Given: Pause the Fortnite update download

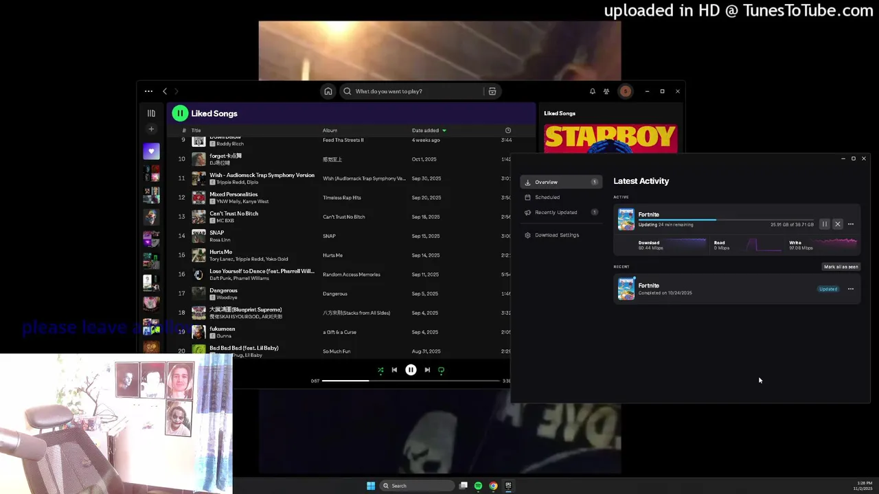Looking at the screenshot, I should click(825, 224).
